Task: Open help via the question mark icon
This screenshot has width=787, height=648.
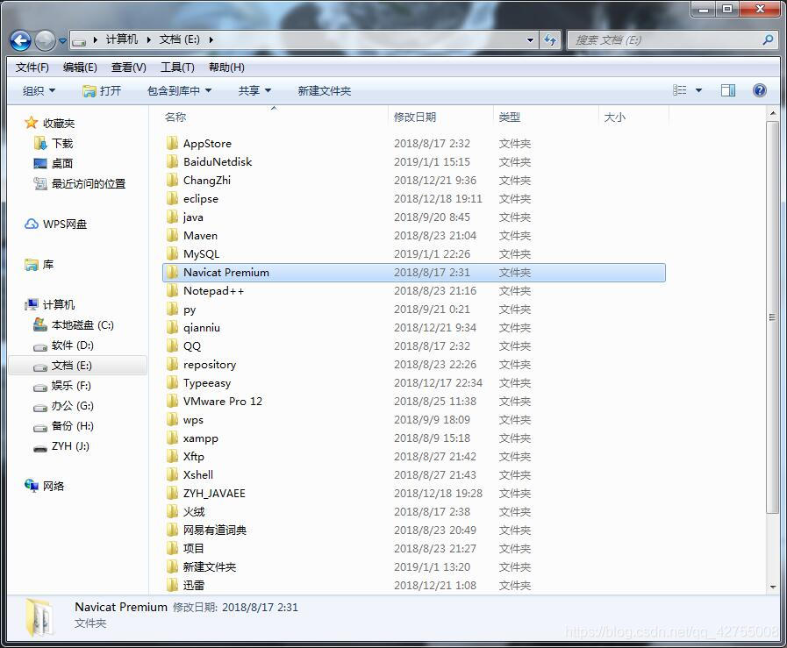Action: coord(760,90)
